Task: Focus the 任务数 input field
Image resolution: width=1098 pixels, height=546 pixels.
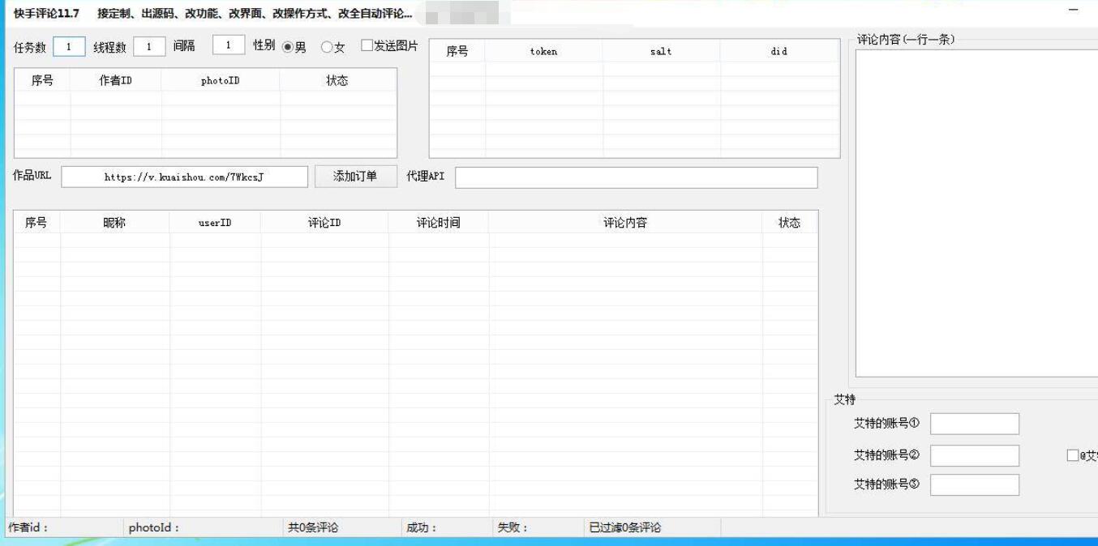Action: [x=69, y=47]
